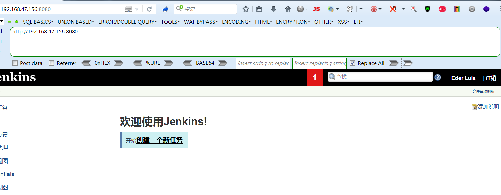Viewport: 501px width, 195px height.
Task: Enable the Post data checkbox
Action: point(15,63)
